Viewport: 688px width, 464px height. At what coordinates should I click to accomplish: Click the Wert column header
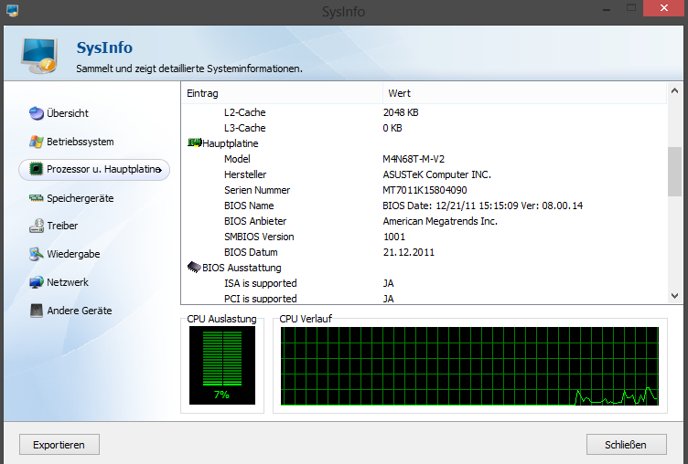pyautogui.click(x=525, y=93)
